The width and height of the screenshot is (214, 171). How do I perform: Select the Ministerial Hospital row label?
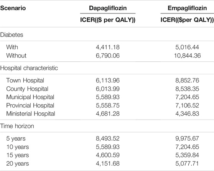31,114
